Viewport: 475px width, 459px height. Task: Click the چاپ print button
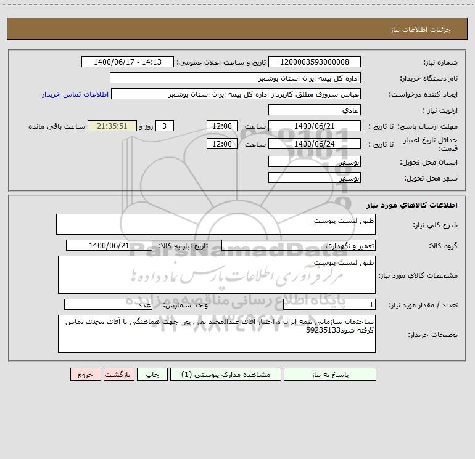point(152,374)
